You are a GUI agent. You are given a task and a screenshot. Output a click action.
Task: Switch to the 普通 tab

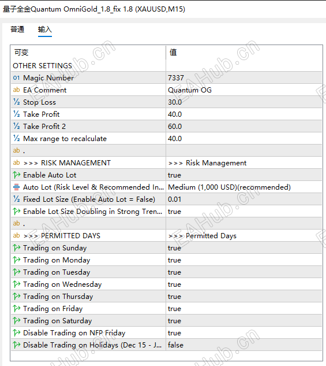17,29
